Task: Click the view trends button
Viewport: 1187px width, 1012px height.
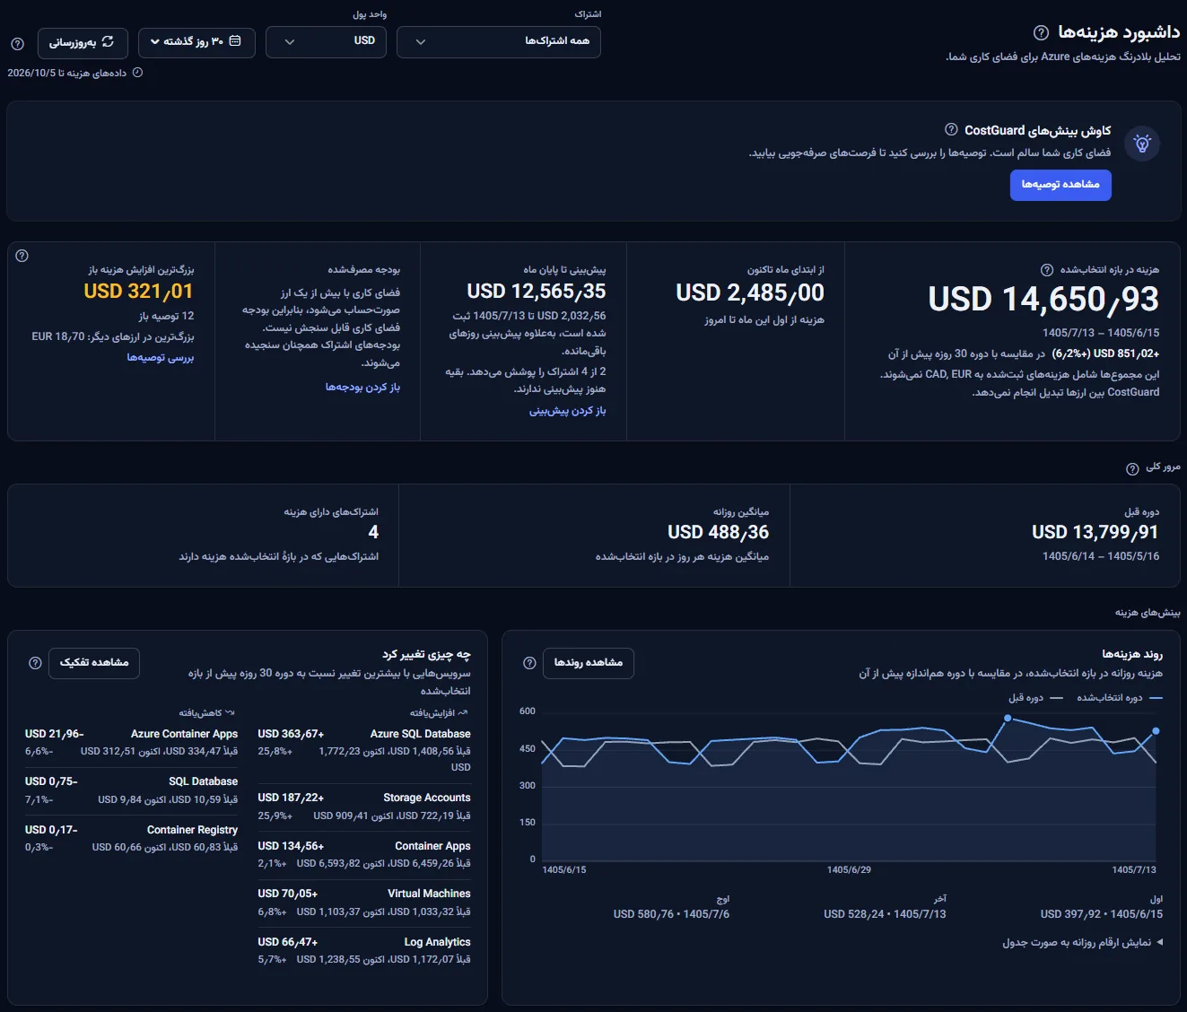Action: [x=589, y=663]
